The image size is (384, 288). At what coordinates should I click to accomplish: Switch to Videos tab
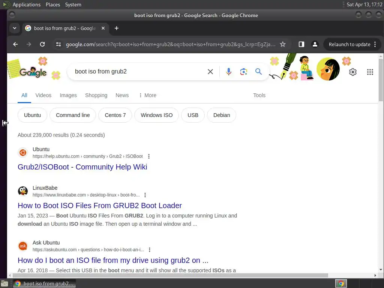43,95
